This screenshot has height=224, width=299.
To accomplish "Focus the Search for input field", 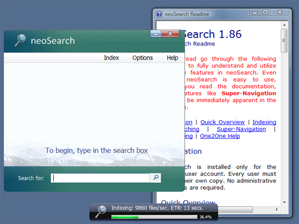I will (100, 178).
